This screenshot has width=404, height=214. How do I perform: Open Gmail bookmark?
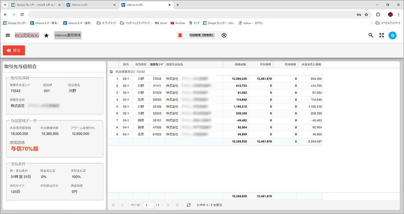(x=161, y=23)
